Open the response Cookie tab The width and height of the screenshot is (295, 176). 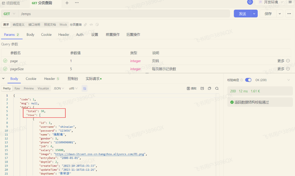point(31,79)
